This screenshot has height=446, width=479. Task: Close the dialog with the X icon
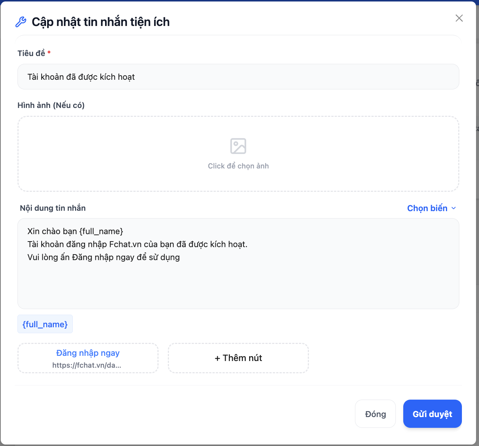[x=459, y=18]
